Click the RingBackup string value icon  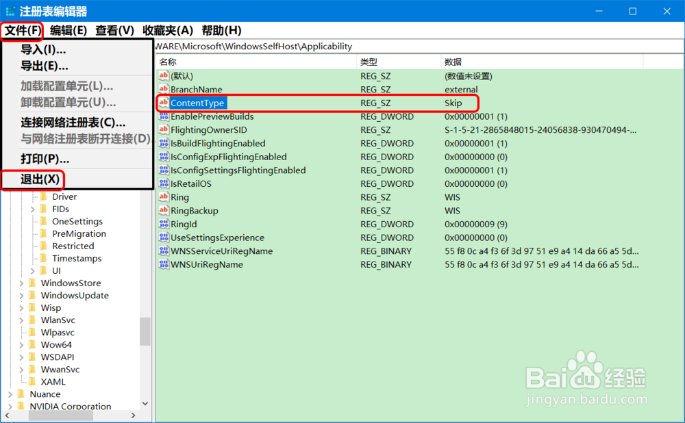pyautogui.click(x=164, y=210)
